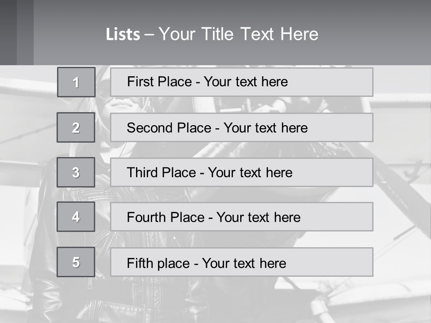
Task: Select the number 4 square
Action: (x=76, y=217)
